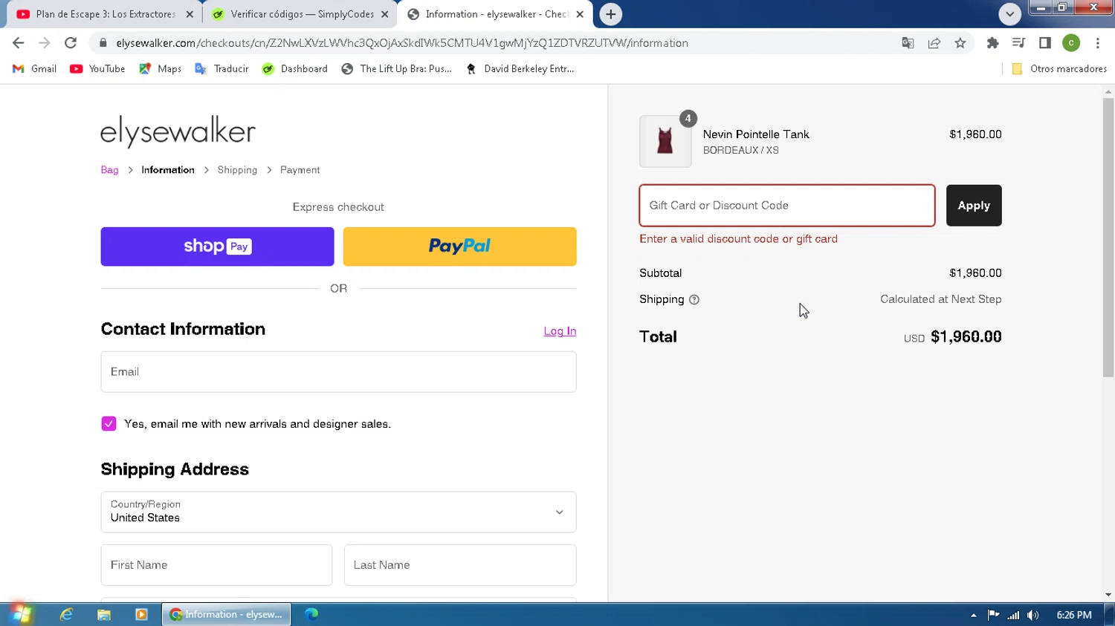Screen dimensions: 1115x626
Task: Open the Maps bookmark
Action: tap(161, 68)
